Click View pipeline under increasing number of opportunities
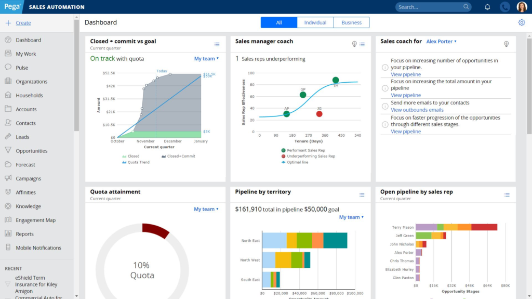The image size is (532, 299). (x=405, y=74)
